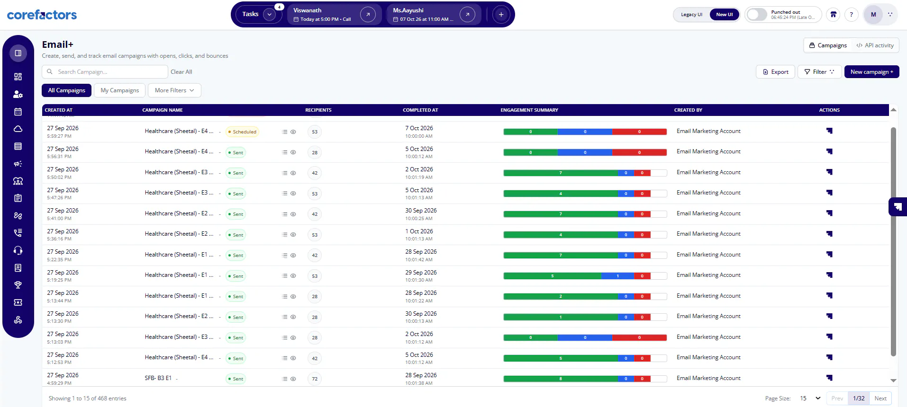Open floating chat widget on right edge

[898, 207]
